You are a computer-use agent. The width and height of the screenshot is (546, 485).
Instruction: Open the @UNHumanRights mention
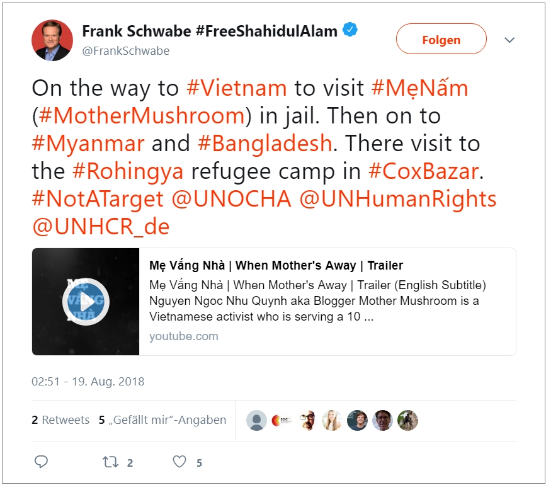[397, 198]
